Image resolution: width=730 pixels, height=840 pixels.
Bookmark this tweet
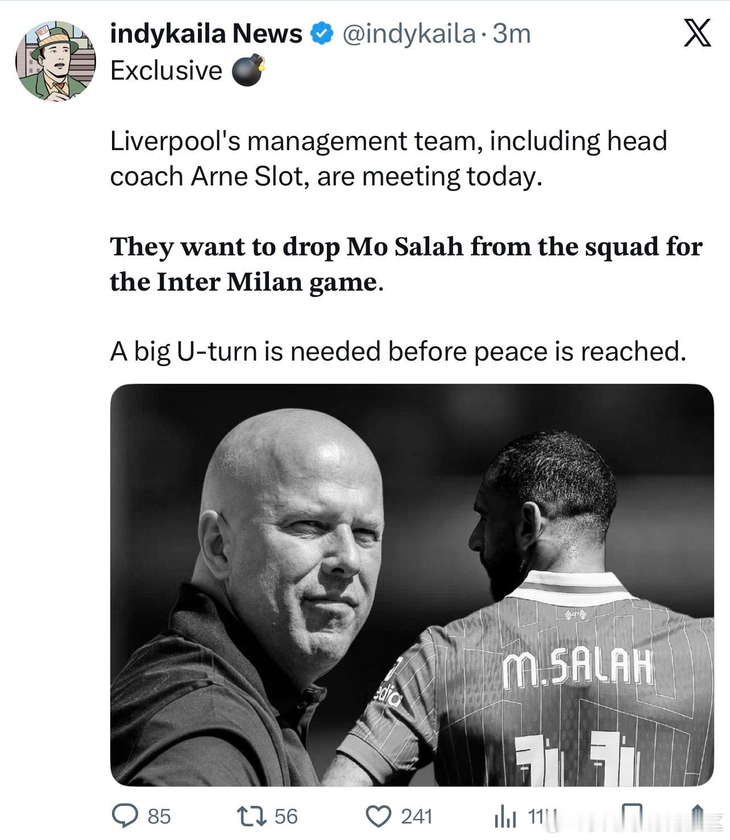tap(633, 817)
